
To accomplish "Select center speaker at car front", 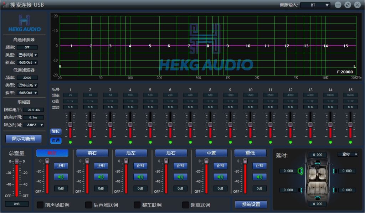I will (x=317, y=162).
